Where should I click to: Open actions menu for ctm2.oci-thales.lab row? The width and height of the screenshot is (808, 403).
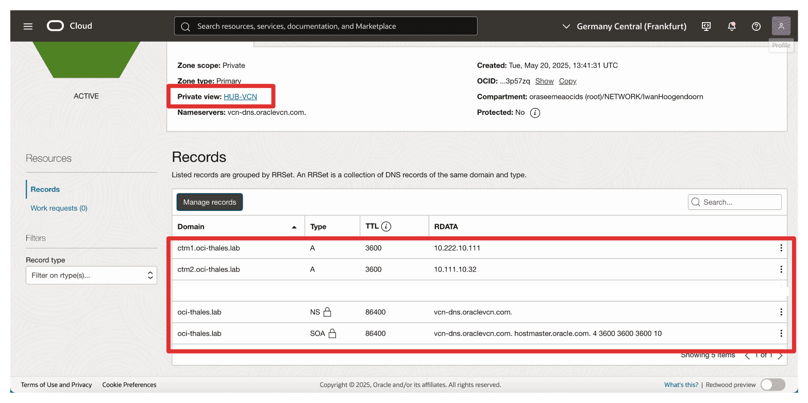click(x=781, y=269)
